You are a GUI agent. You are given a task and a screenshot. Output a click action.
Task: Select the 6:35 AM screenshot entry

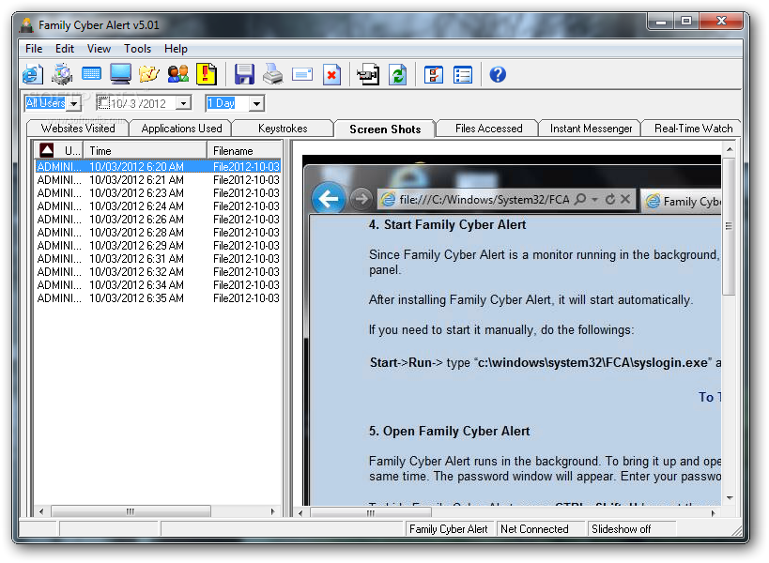pos(158,298)
